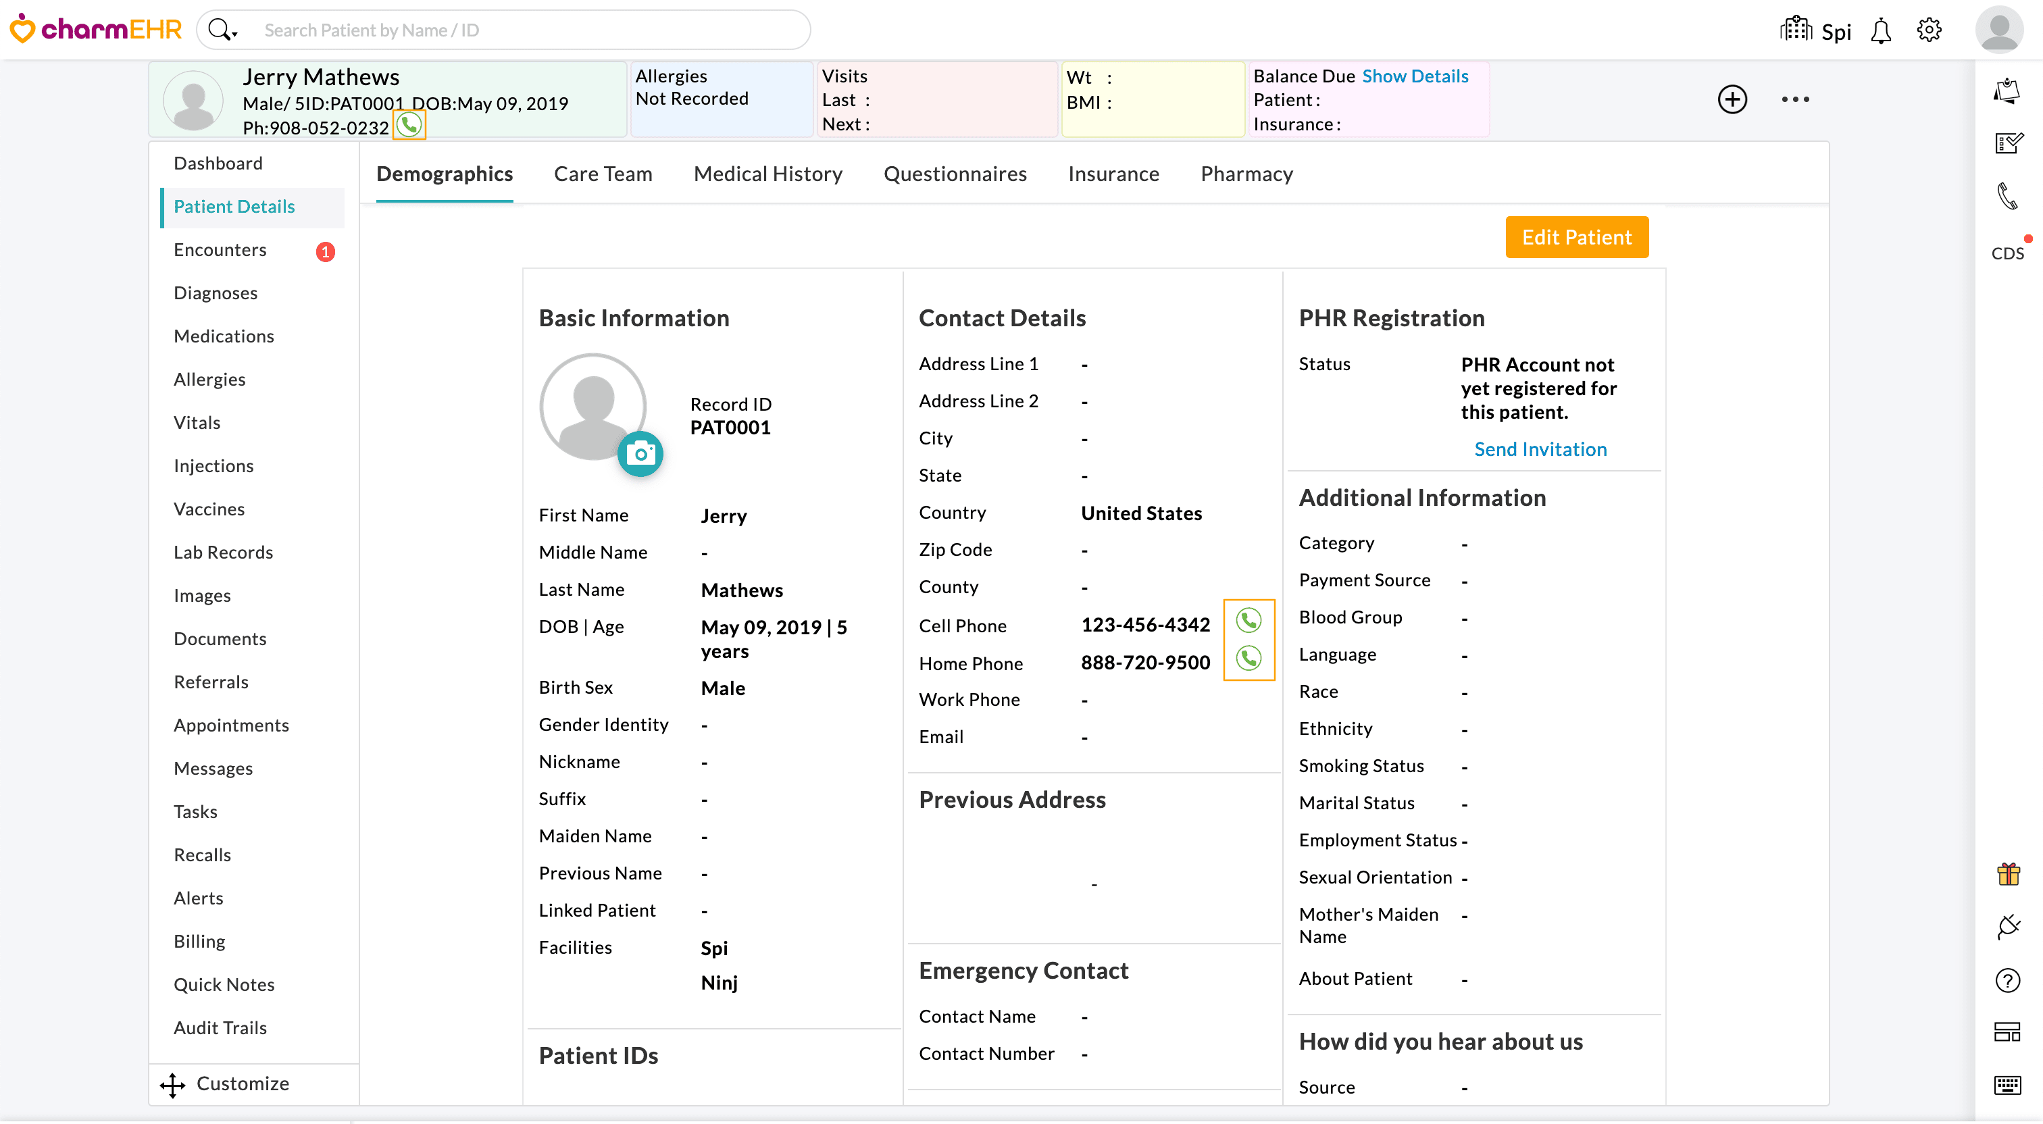Click the Edit Patient button
This screenshot has height=1124, width=2043.
(1577, 236)
